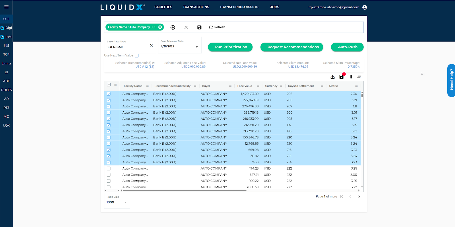Go to previous page of results

(350, 197)
